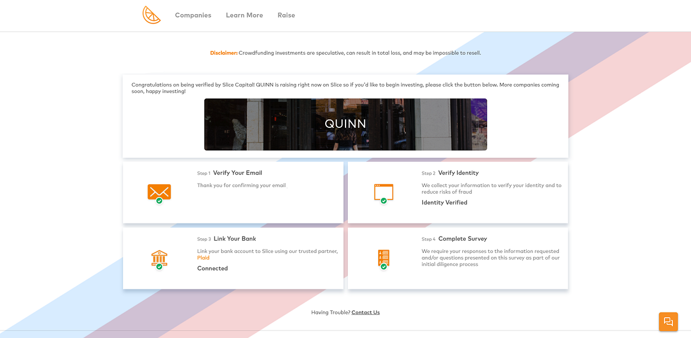
Task: Click the orange Disclaimer label
Action: point(224,53)
